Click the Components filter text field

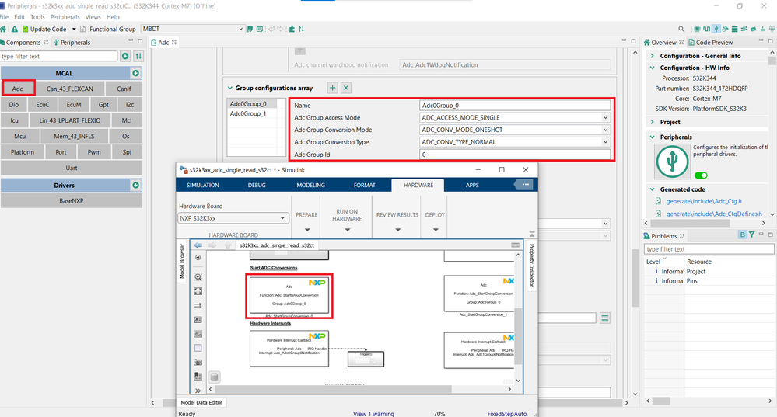coord(59,57)
